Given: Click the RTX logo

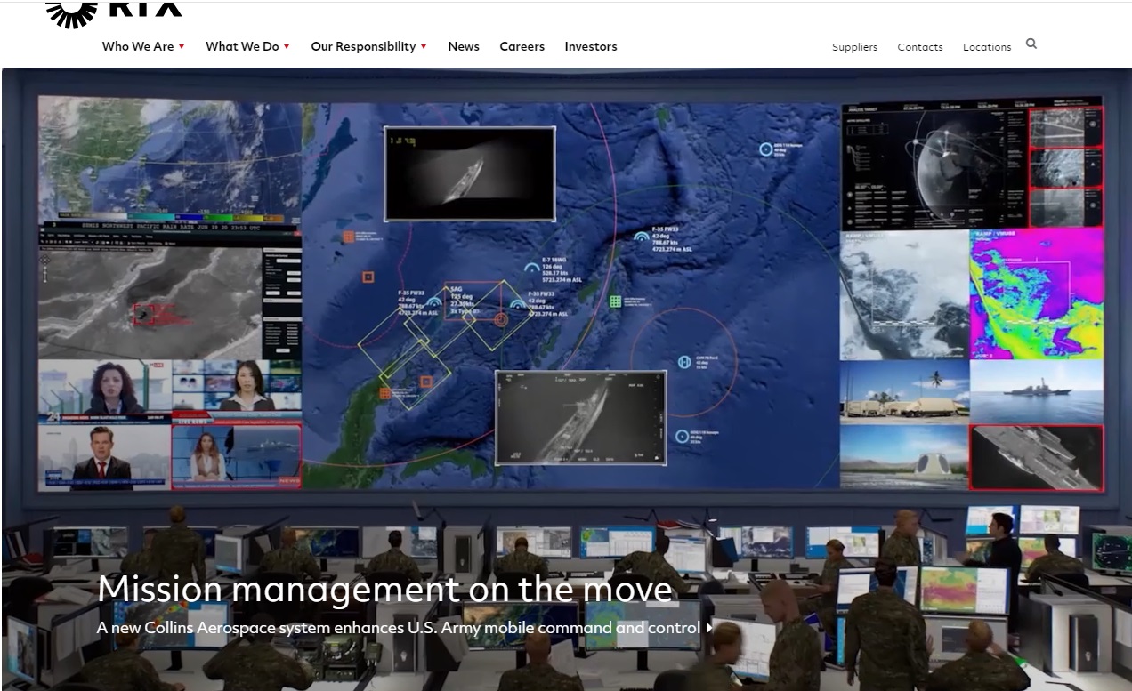Looking at the screenshot, I should [x=113, y=11].
